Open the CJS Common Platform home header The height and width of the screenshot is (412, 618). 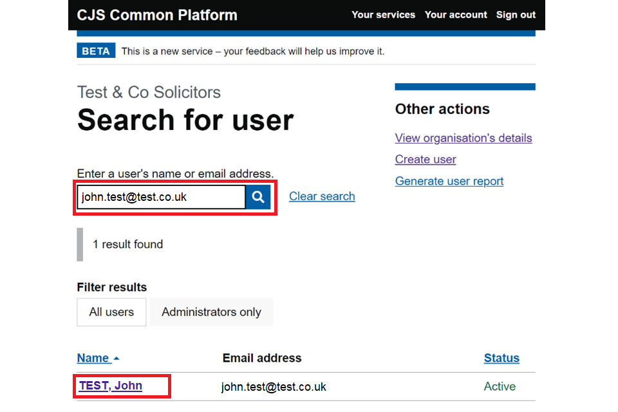point(156,14)
